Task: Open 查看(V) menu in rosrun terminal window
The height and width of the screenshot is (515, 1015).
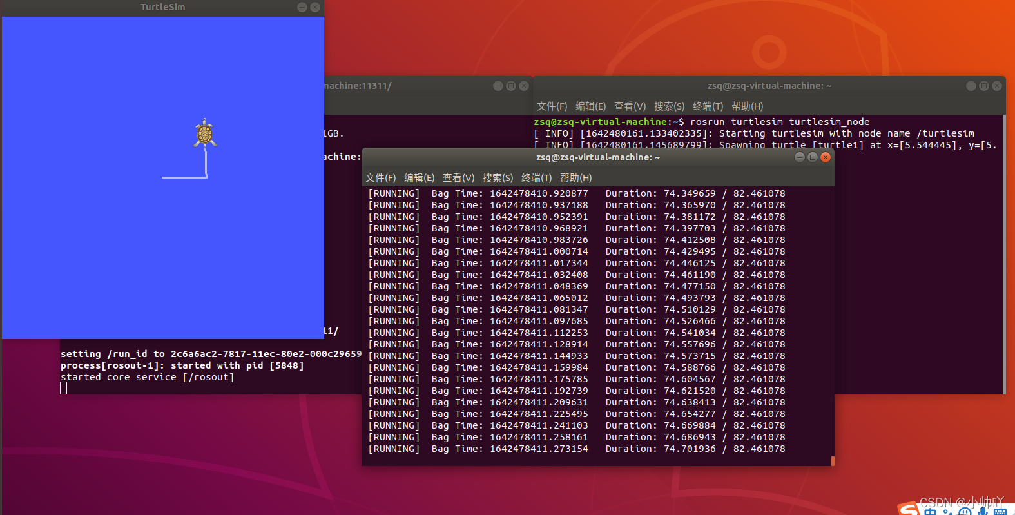Action: (630, 106)
